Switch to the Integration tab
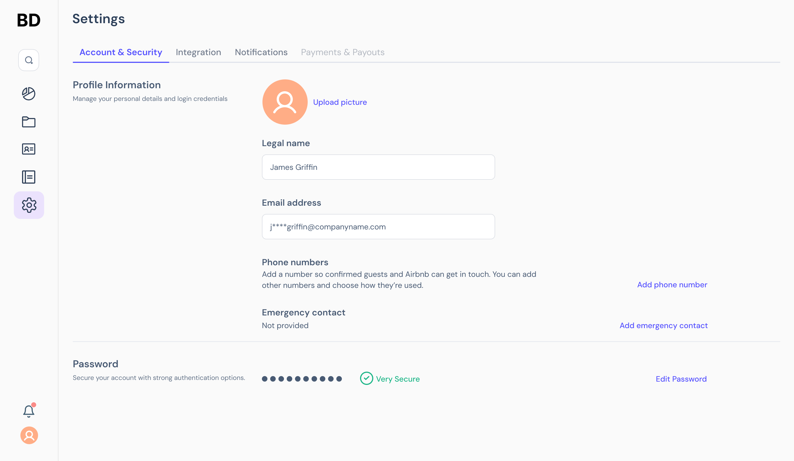 click(x=198, y=52)
